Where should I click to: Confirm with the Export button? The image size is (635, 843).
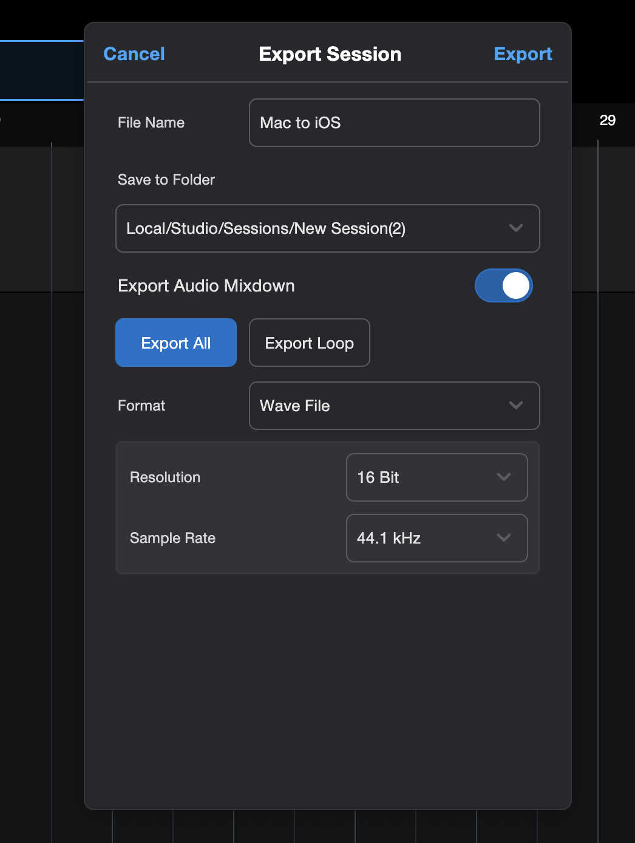click(x=523, y=54)
